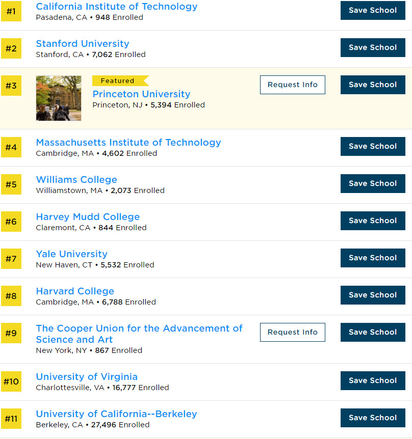
Task: Open Yale University link
Action: (72, 254)
